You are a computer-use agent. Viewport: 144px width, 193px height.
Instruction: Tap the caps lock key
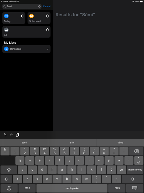coord(9,170)
